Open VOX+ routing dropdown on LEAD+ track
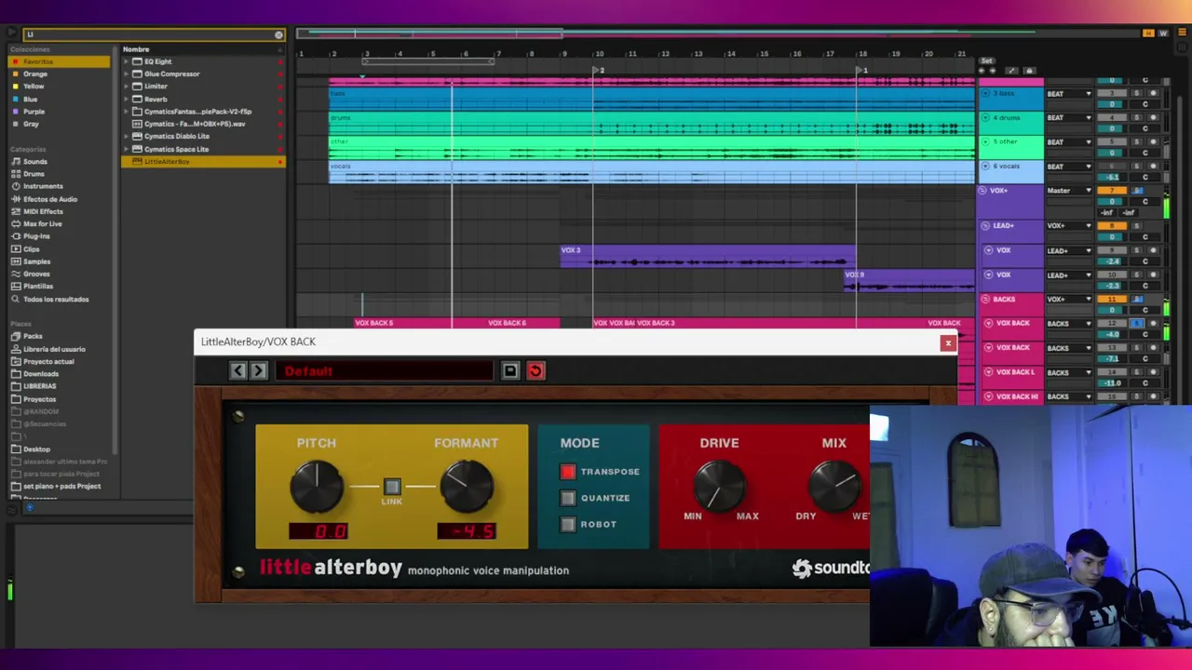 tap(1069, 226)
